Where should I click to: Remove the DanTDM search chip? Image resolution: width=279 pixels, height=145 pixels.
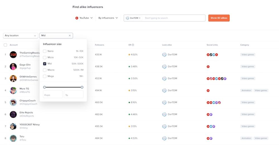pos(140,18)
